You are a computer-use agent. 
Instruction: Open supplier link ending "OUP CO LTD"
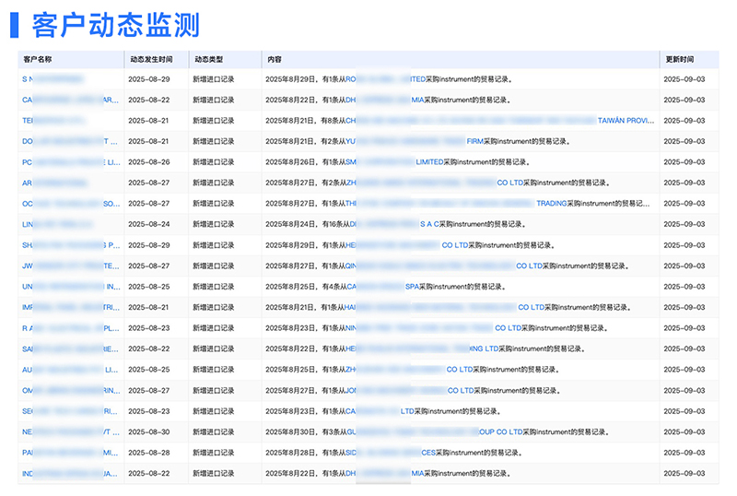click(435, 431)
